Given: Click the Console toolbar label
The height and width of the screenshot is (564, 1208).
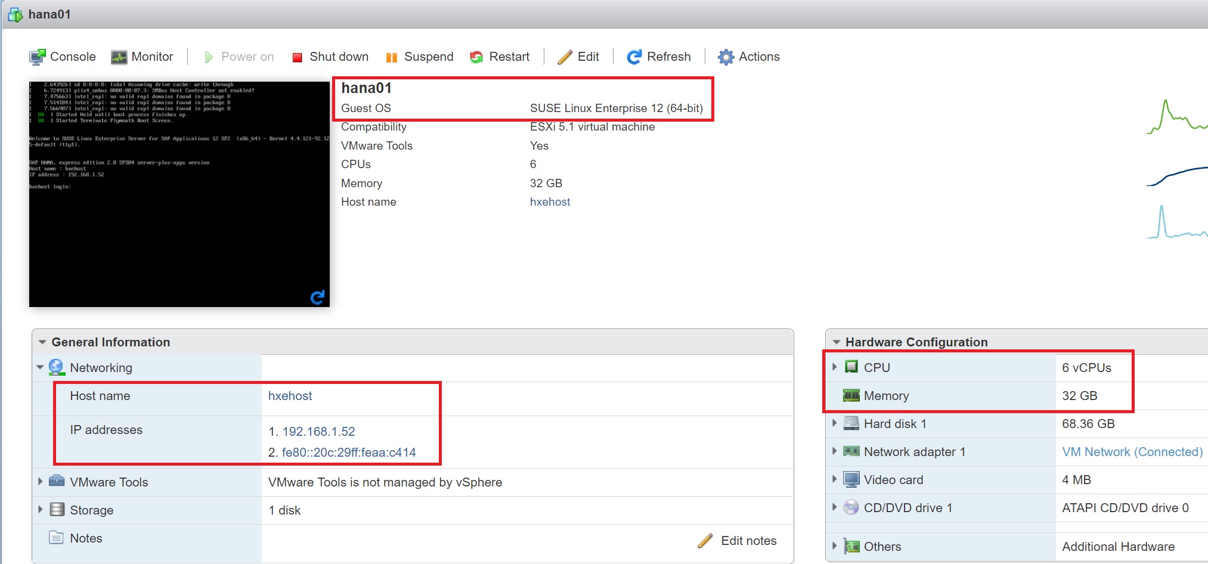Looking at the screenshot, I should coord(73,57).
